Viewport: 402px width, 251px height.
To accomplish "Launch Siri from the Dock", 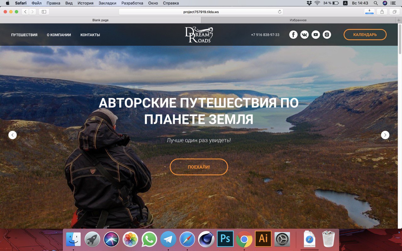I will pyautogui.click(x=111, y=239).
